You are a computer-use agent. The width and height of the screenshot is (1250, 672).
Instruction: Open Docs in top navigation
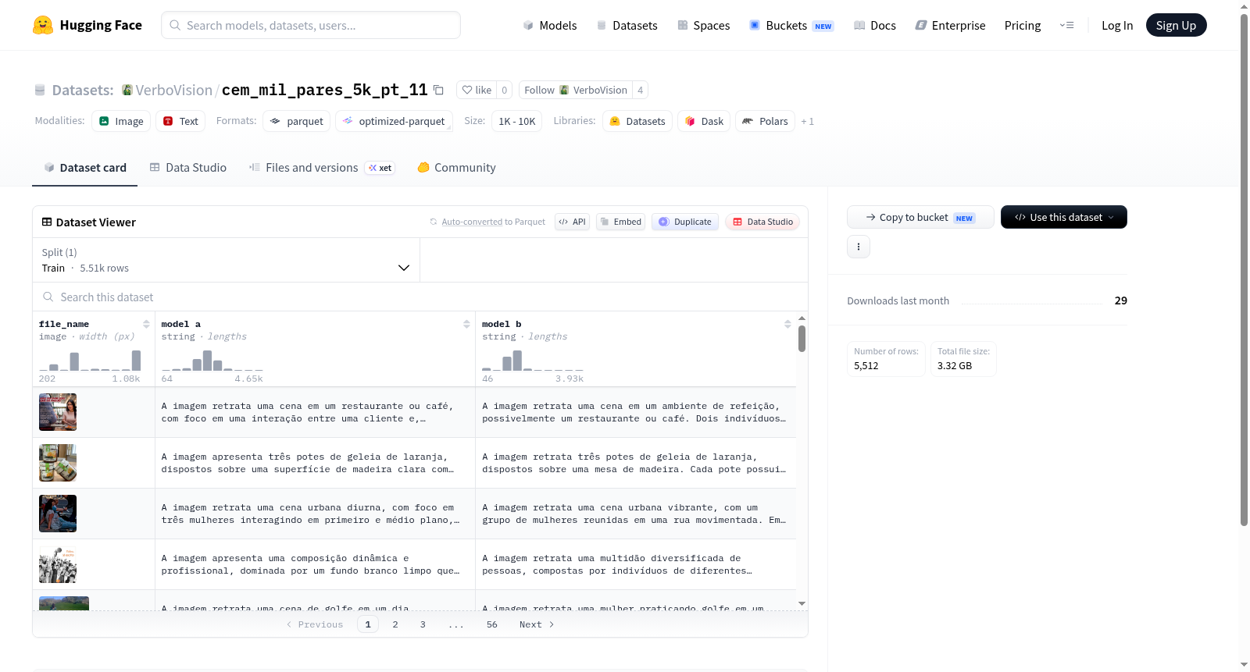(875, 25)
